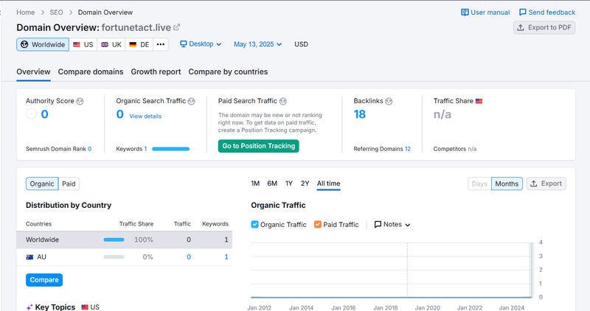Click Worldwide traffic share bar
Image resolution: width=590 pixels, height=311 pixels.
[x=114, y=240]
